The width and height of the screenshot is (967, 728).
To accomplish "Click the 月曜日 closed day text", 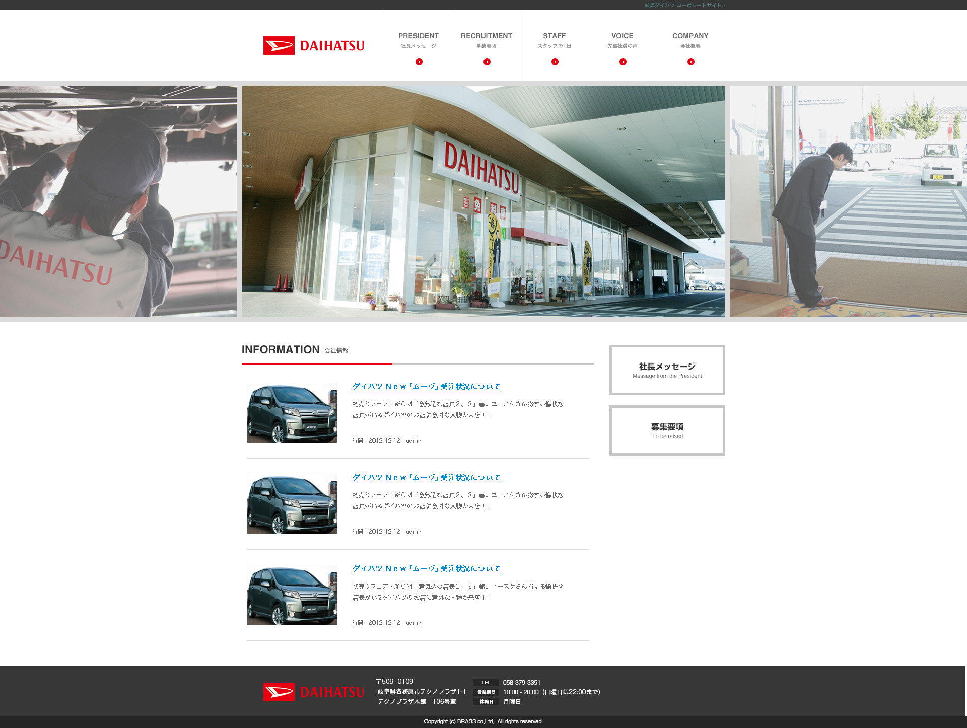I will (512, 702).
